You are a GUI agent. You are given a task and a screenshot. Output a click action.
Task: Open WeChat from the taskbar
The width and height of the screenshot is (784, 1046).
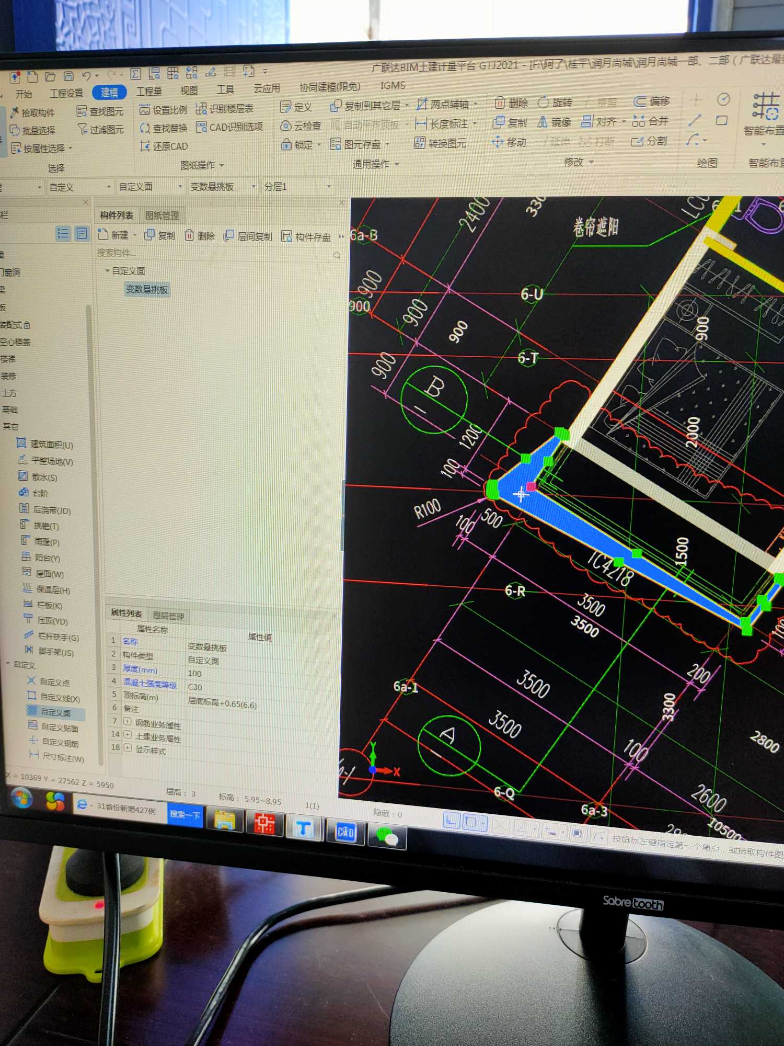[387, 836]
